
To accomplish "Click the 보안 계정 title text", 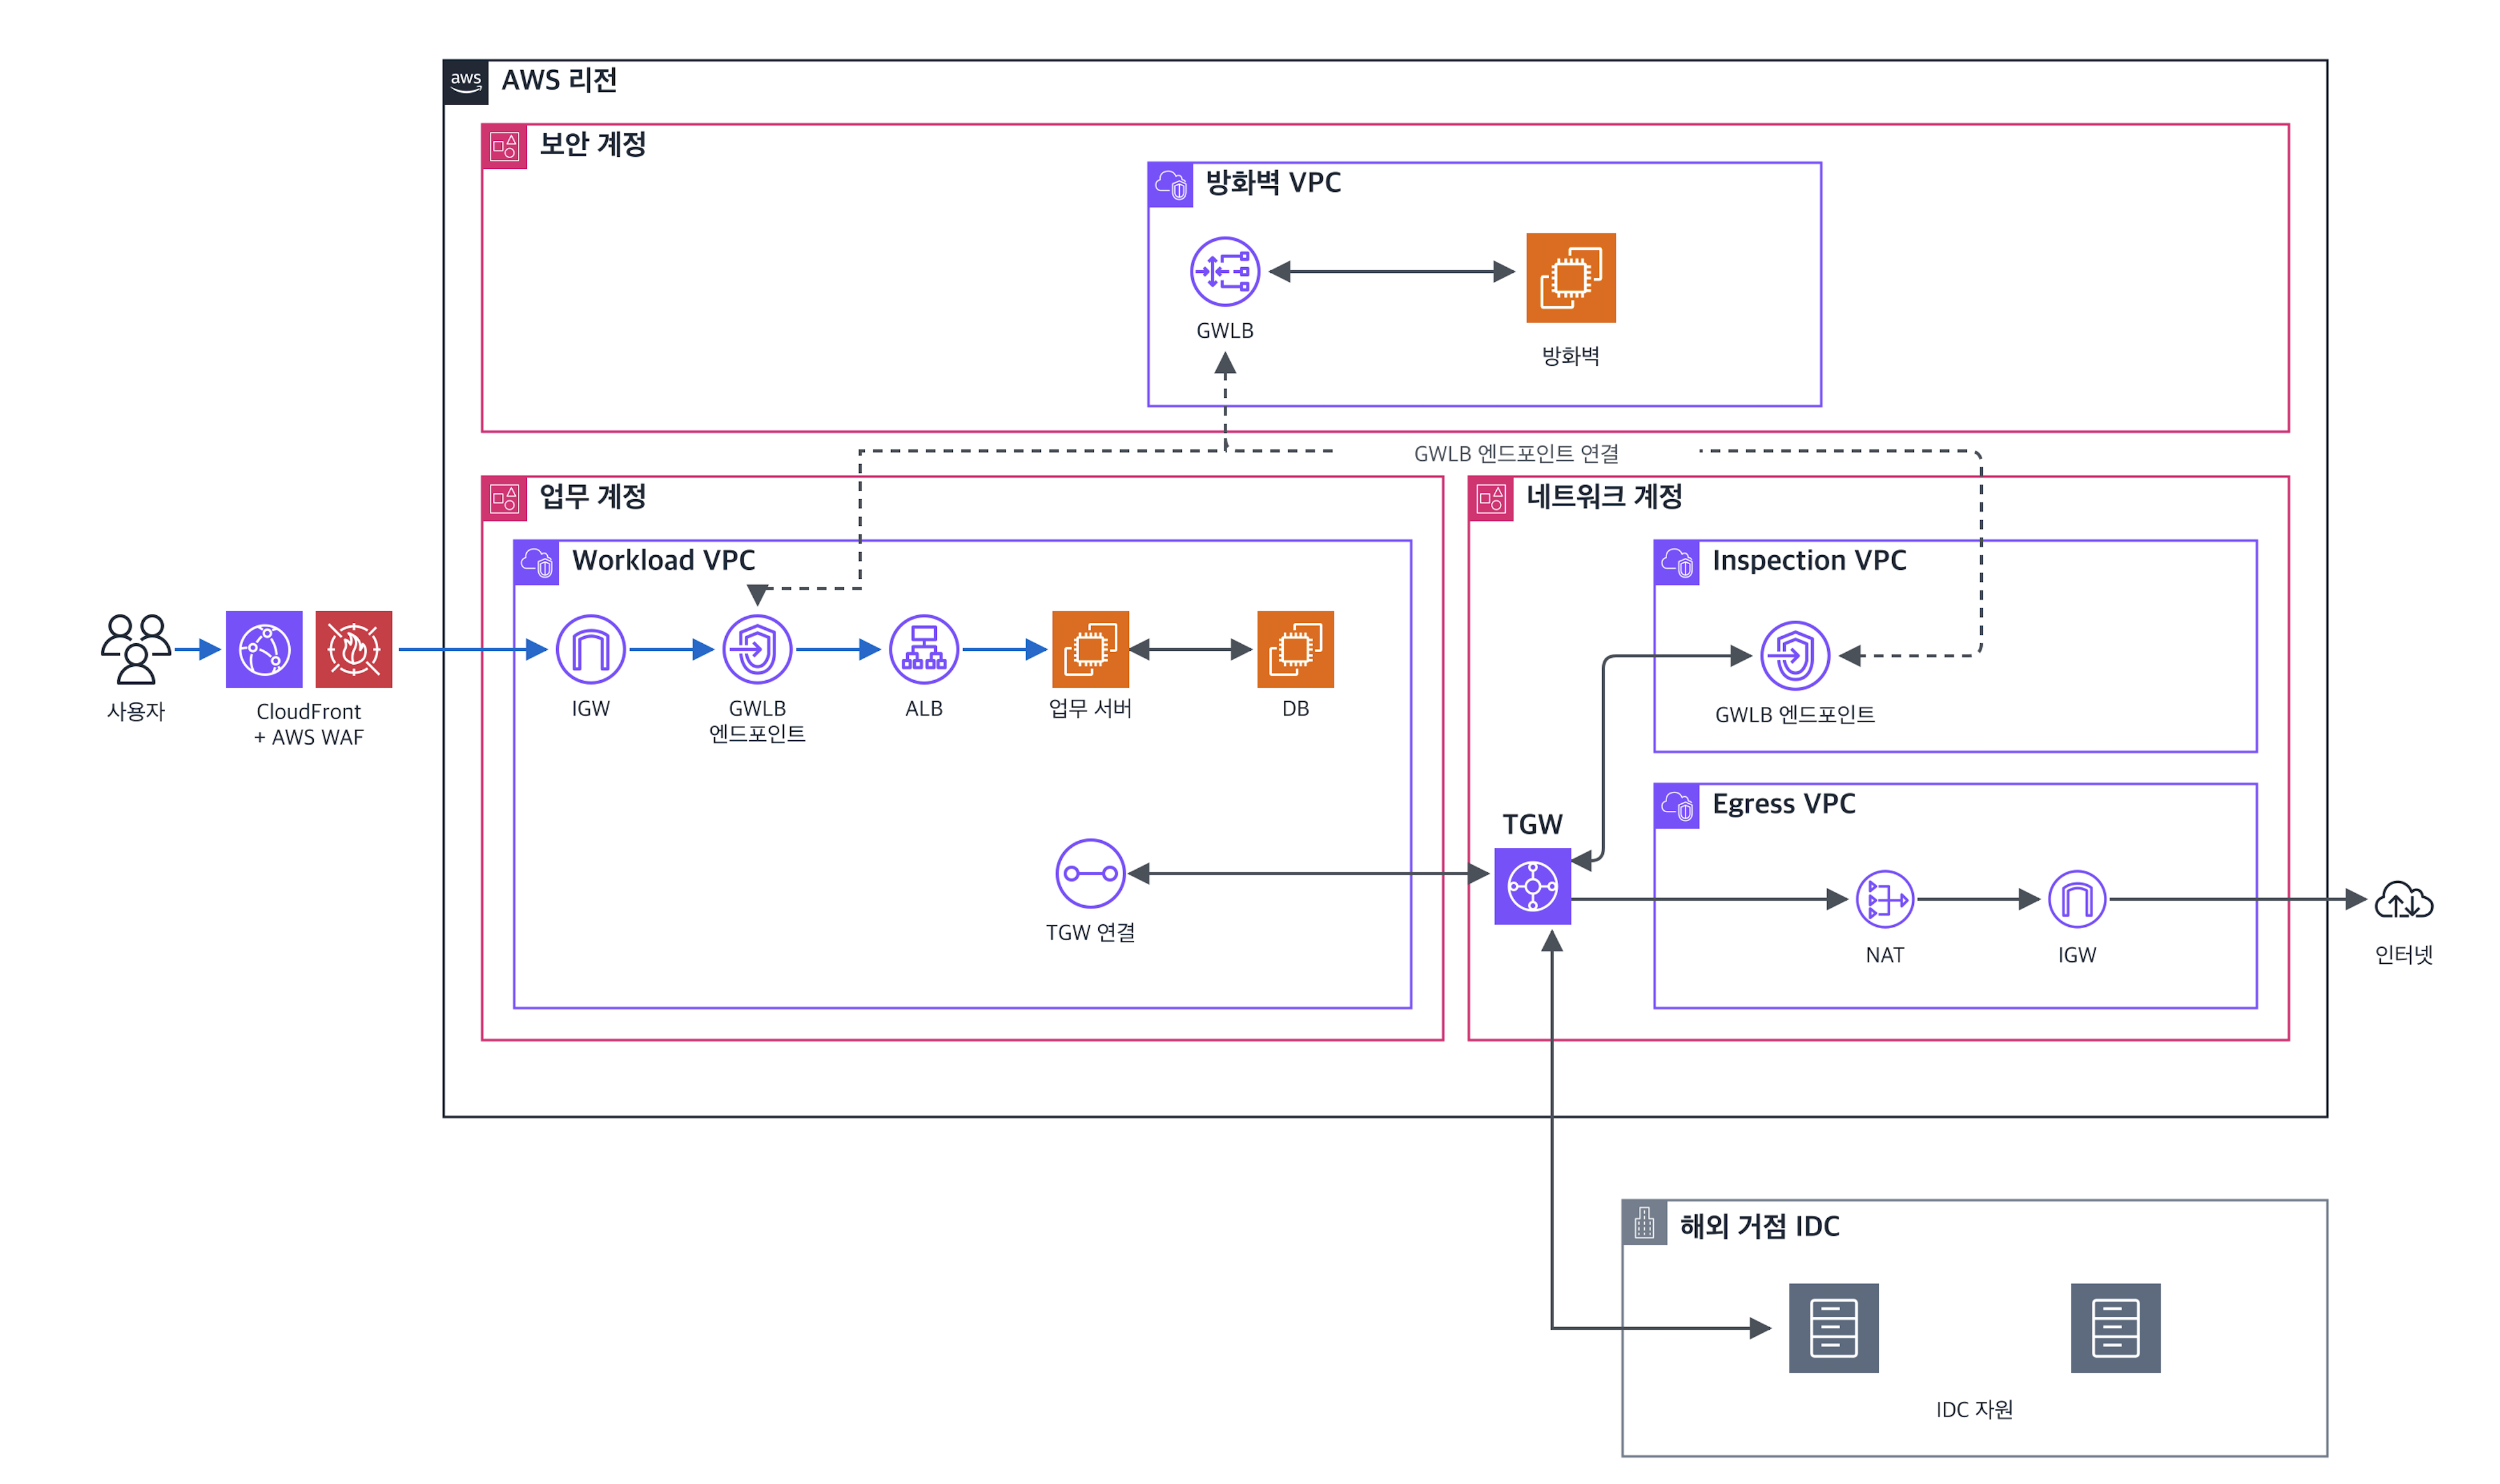I will coord(592,144).
